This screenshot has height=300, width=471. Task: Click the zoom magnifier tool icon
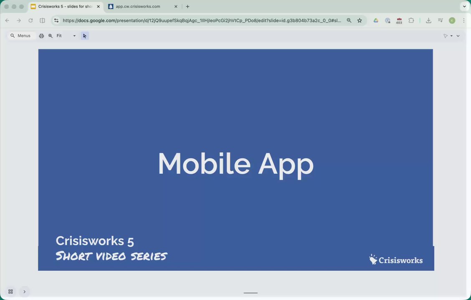tap(51, 36)
